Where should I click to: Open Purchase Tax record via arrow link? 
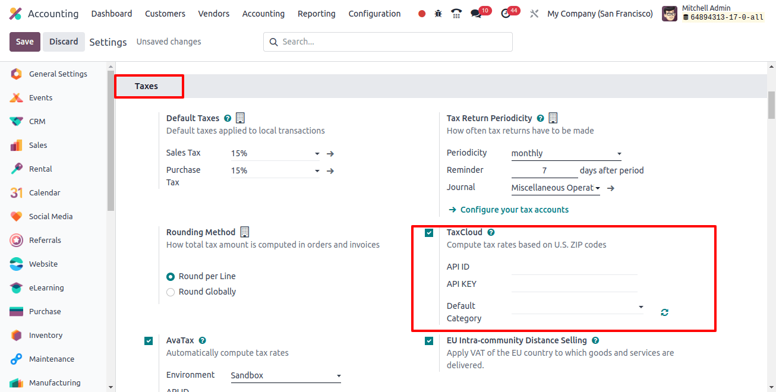330,171
